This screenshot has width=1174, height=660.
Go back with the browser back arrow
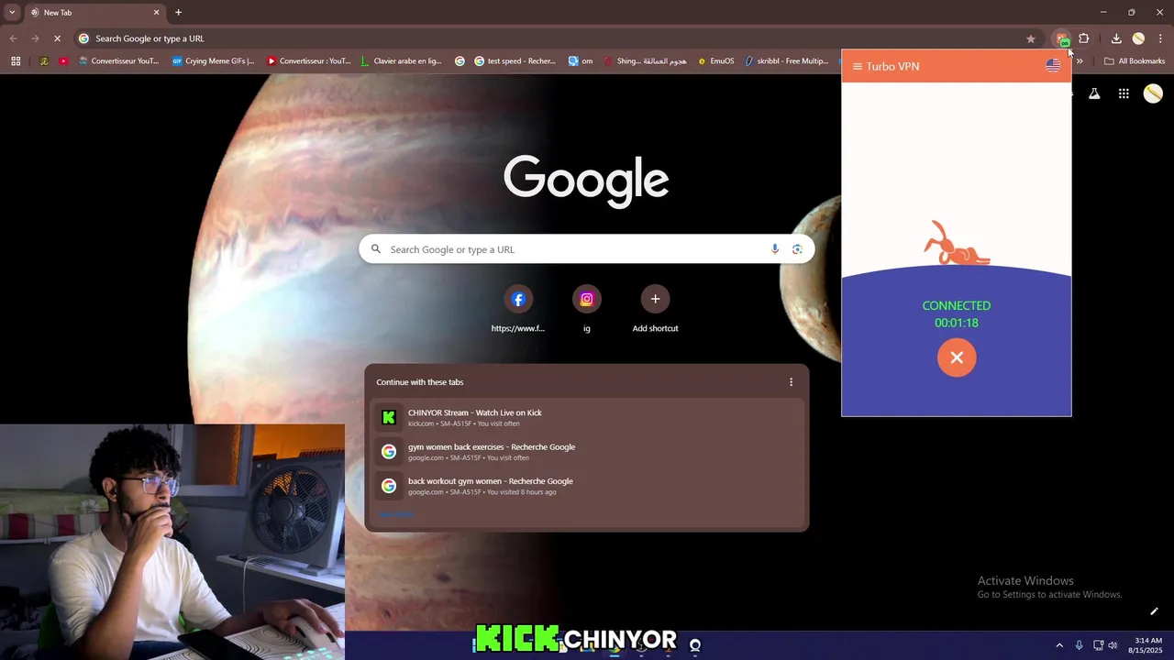pos(13,38)
